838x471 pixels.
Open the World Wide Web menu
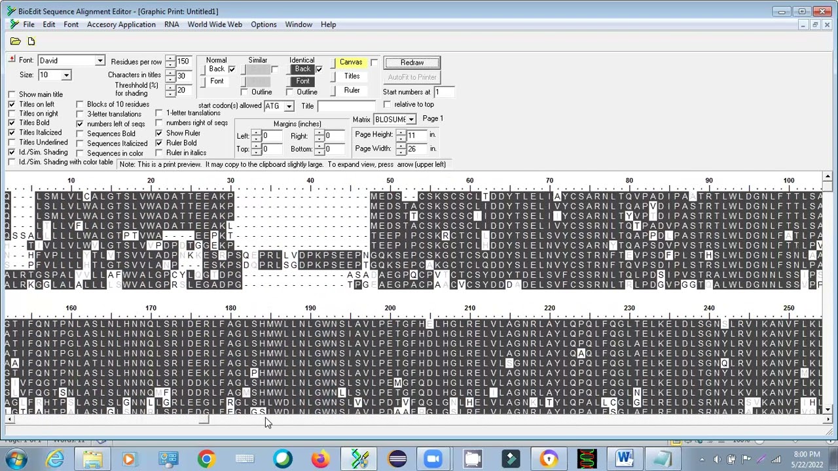215,25
